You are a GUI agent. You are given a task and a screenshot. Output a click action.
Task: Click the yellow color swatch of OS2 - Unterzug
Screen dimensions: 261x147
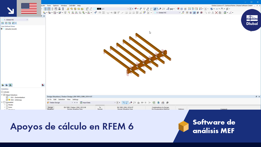(x=9, y=100)
